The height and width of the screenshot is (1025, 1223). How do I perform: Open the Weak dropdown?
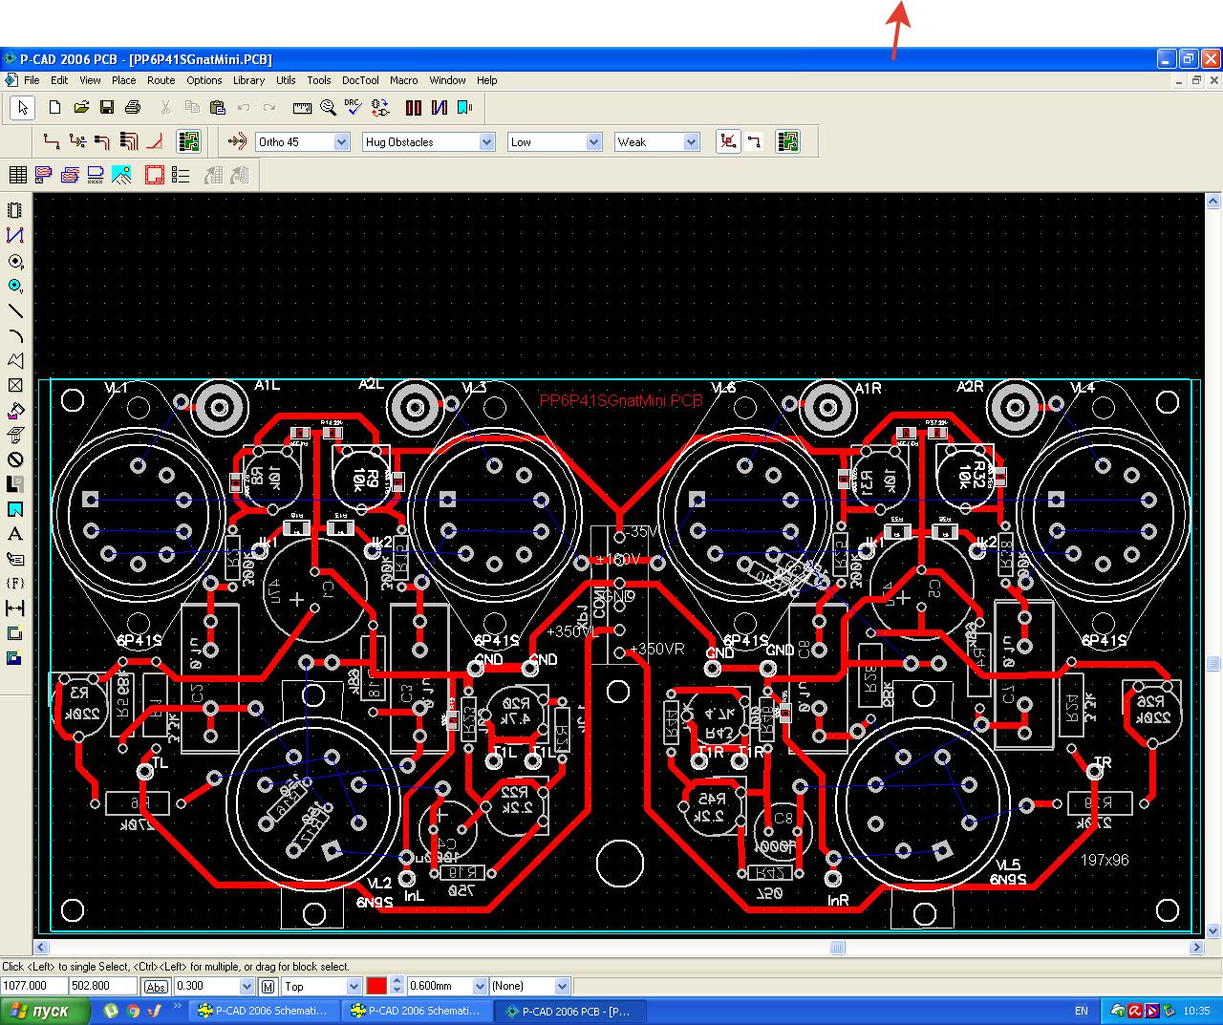pyautogui.click(x=691, y=142)
